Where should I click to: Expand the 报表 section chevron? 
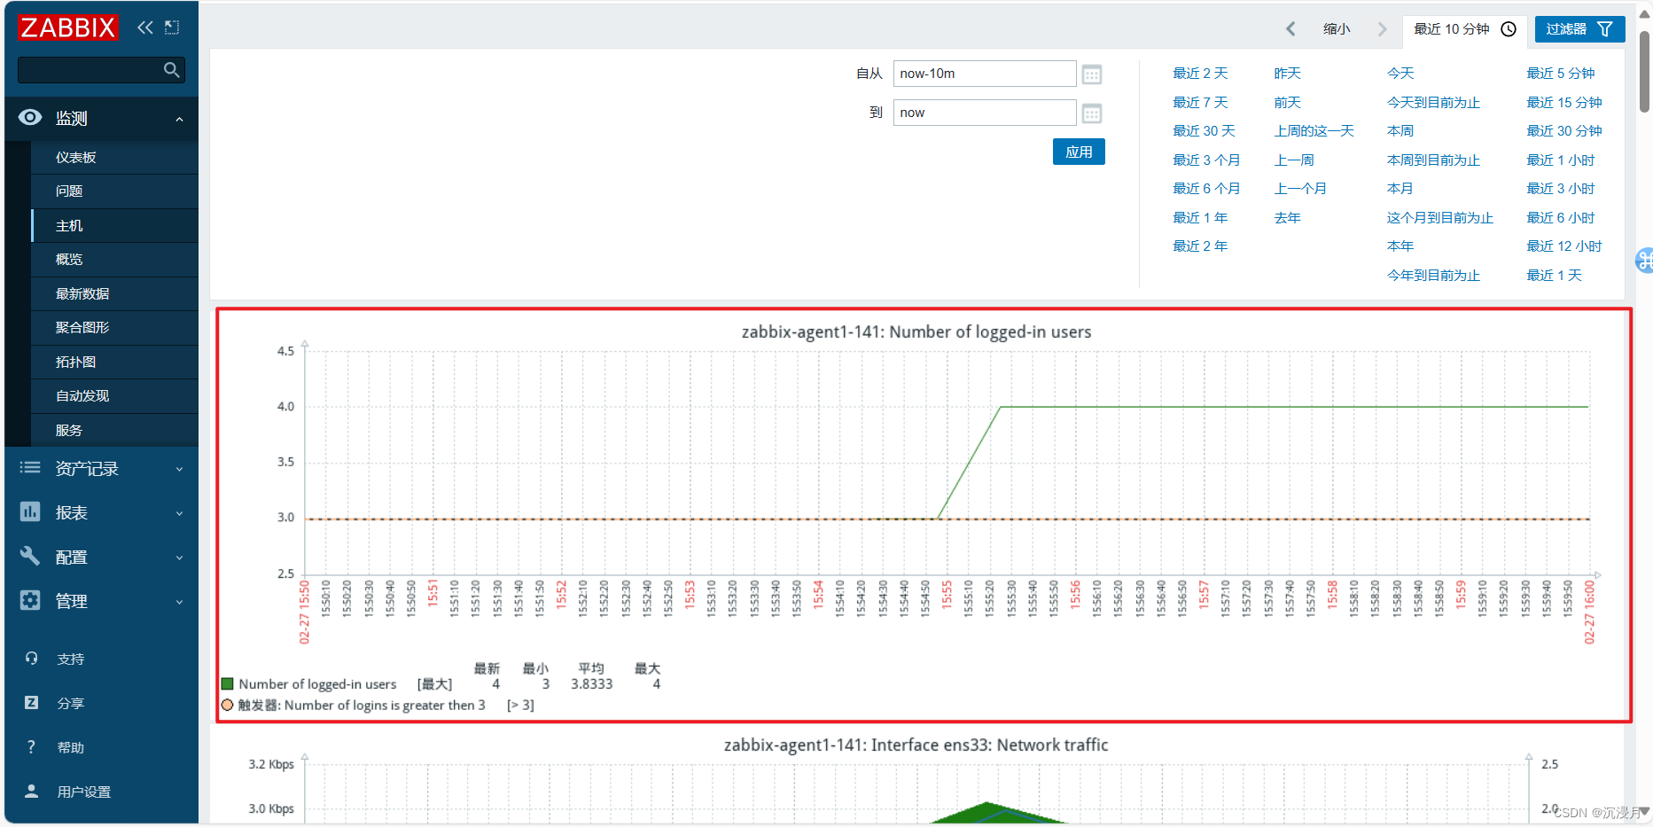tap(179, 512)
